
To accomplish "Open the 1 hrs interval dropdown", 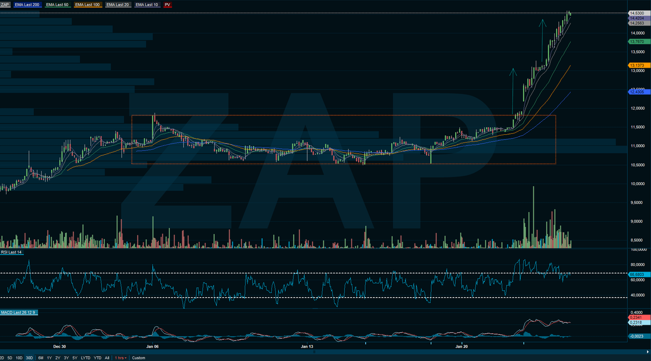I will point(121,358).
